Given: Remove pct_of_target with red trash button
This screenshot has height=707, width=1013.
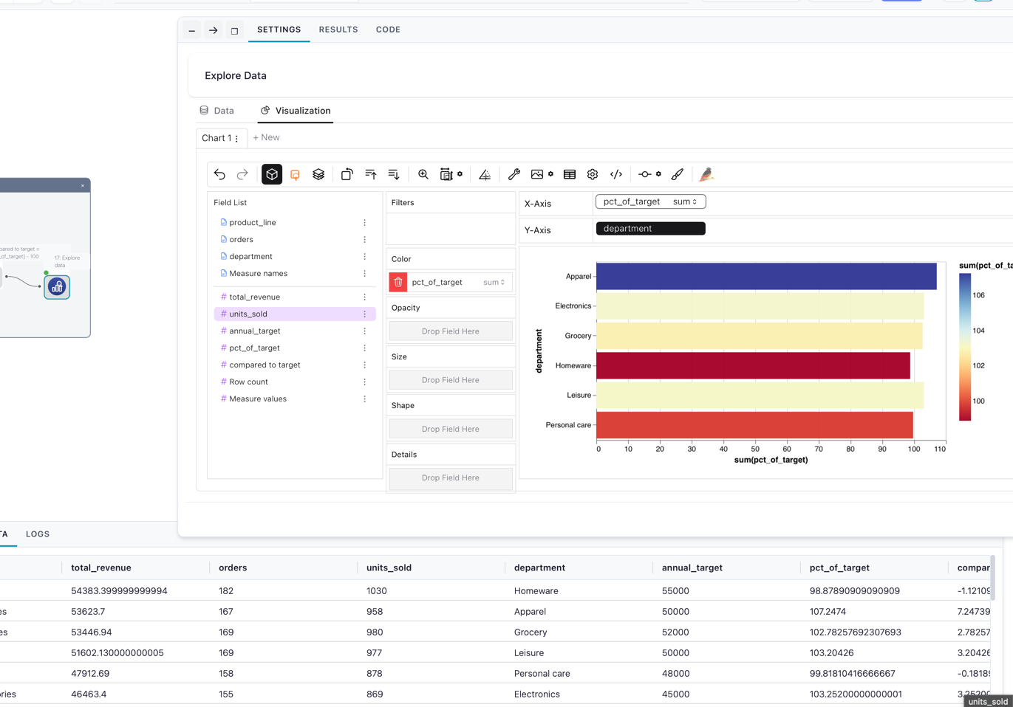Looking at the screenshot, I should [398, 282].
